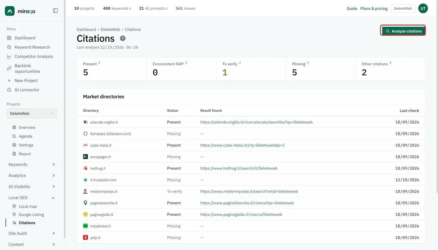Click the Kompass directory logo icon

point(85,134)
